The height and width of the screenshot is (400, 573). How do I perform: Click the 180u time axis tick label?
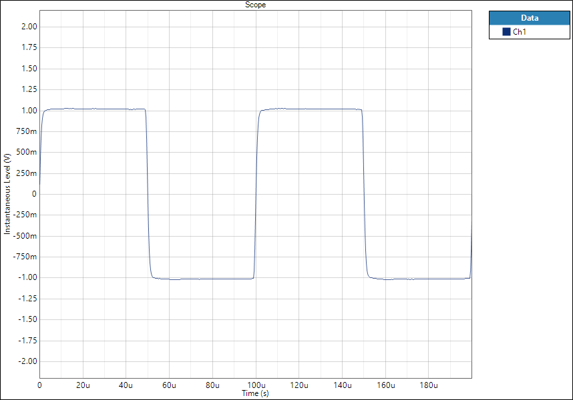[x=429, y=385]
